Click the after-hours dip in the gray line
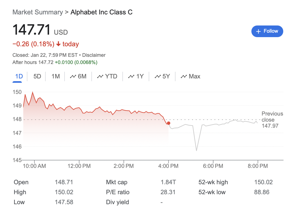The width and height of the screenshot is (304, 210). 196,150
